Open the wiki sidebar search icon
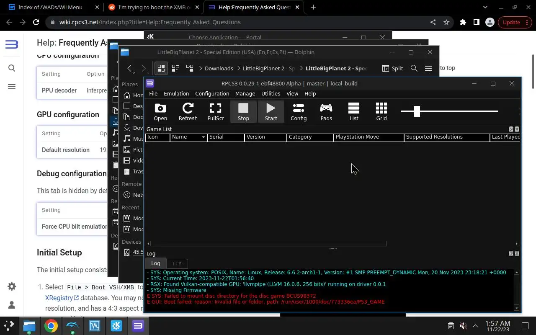The height and width of the screenshot is (335, 536). (x=12, y=68)
